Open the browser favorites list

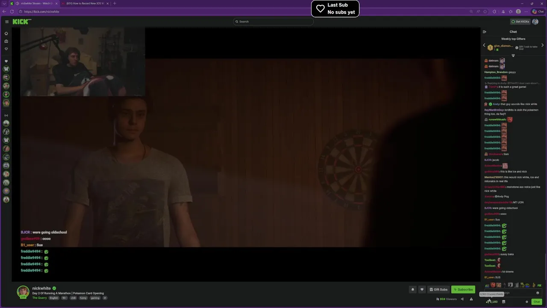[x=511, y=12]
